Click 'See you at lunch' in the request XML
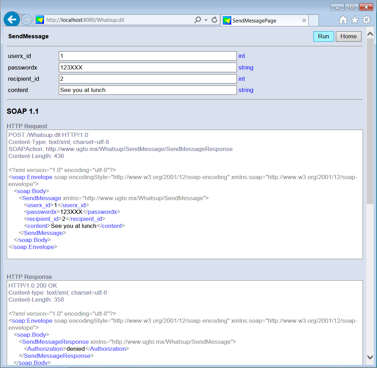 [74, 226]
